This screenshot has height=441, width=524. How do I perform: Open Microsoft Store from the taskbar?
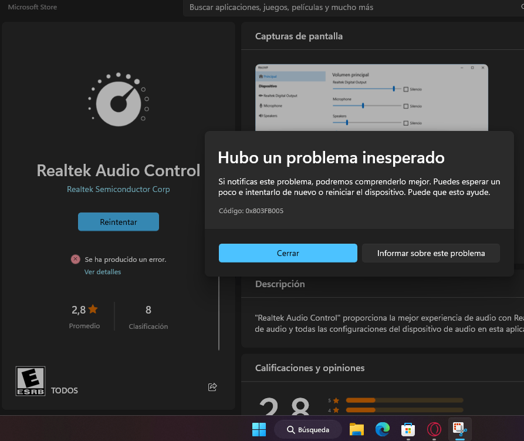[x=408, y=429]
